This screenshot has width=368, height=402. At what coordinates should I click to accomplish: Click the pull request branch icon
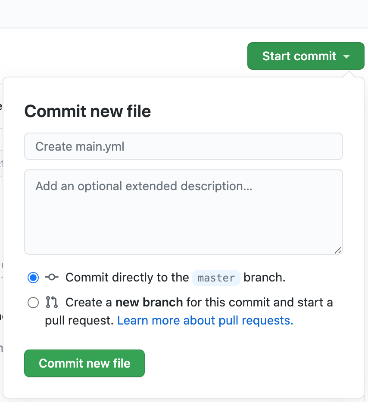(52, 302)
